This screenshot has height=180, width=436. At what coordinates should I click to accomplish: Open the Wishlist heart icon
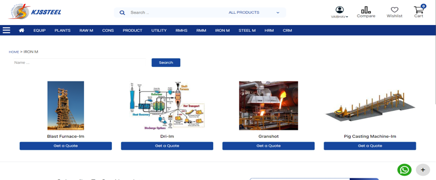click(x=394, y=10)
